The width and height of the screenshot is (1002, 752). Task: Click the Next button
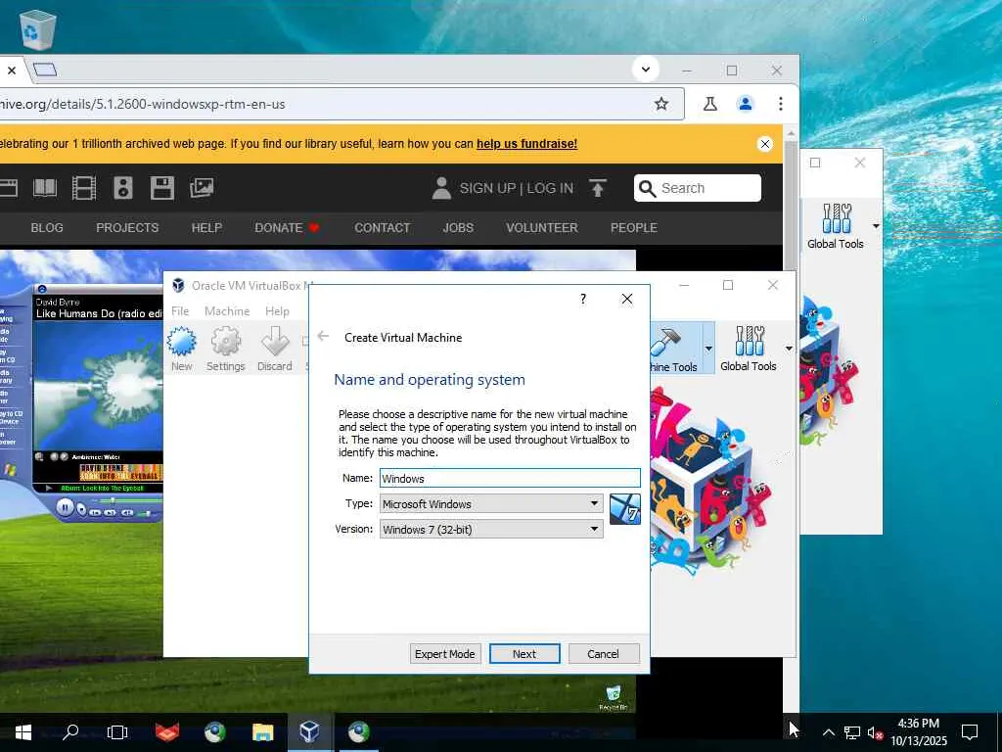[x=524, y=653]
